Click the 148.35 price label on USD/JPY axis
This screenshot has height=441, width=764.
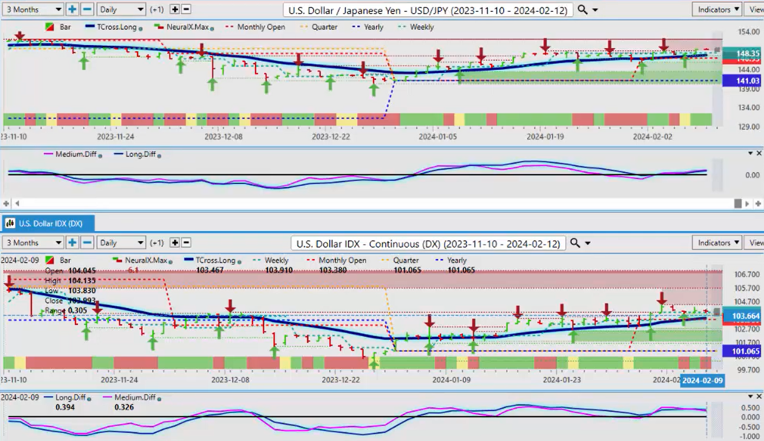click(x=743, y=54)
